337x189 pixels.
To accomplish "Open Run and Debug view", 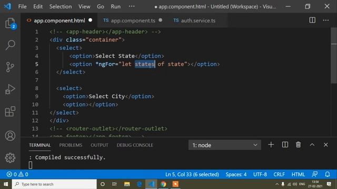I will [x=10, y=89].
